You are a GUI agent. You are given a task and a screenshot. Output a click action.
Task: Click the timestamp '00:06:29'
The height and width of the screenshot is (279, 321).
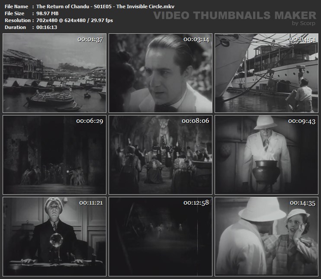(90, 121)
